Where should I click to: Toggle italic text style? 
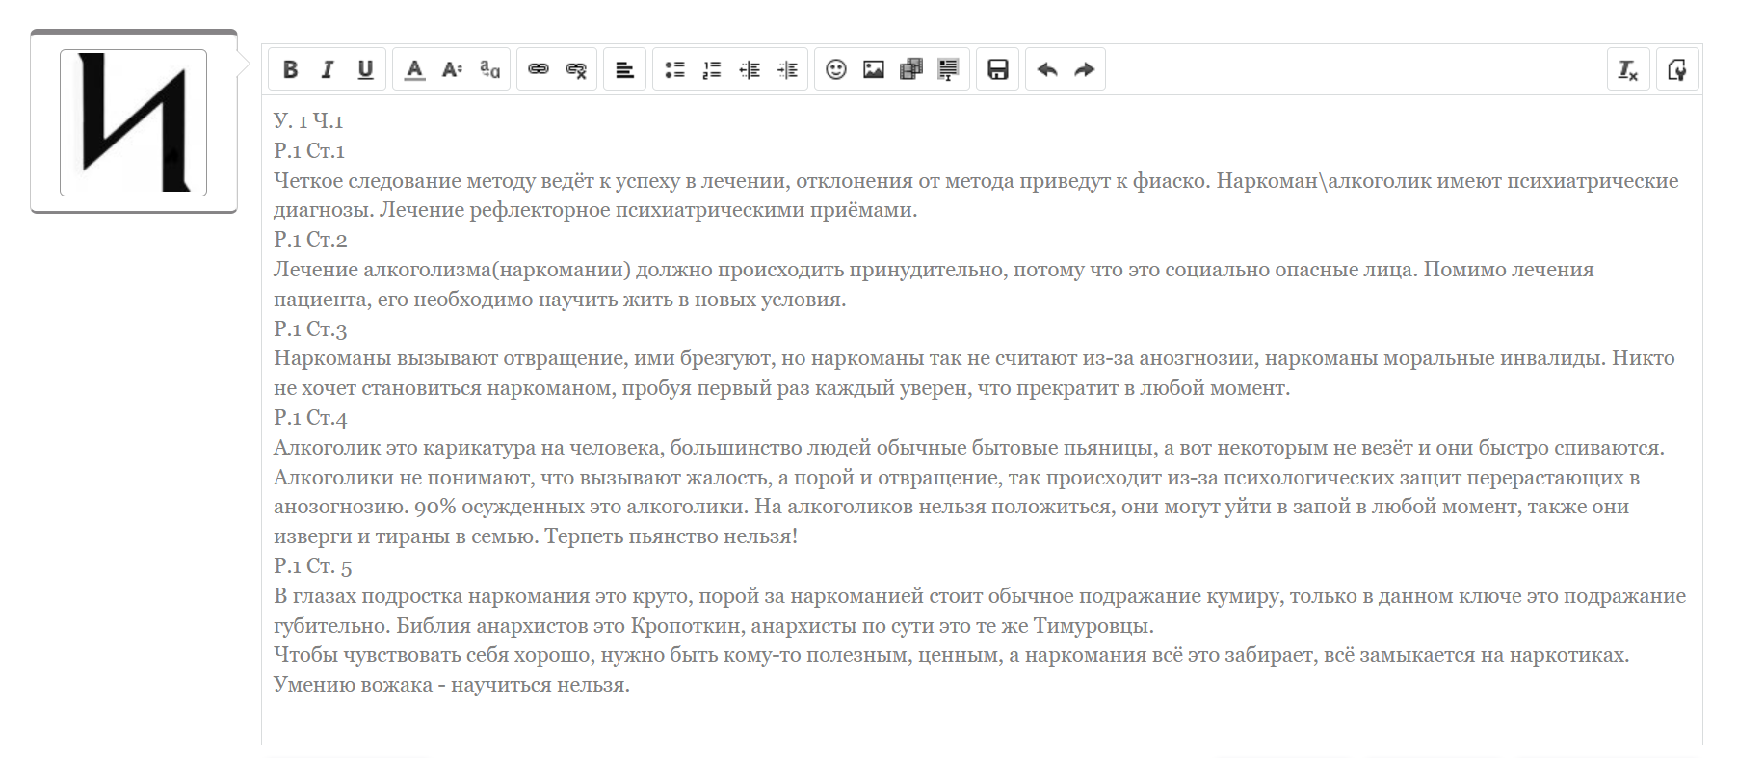tap(328, 69)
